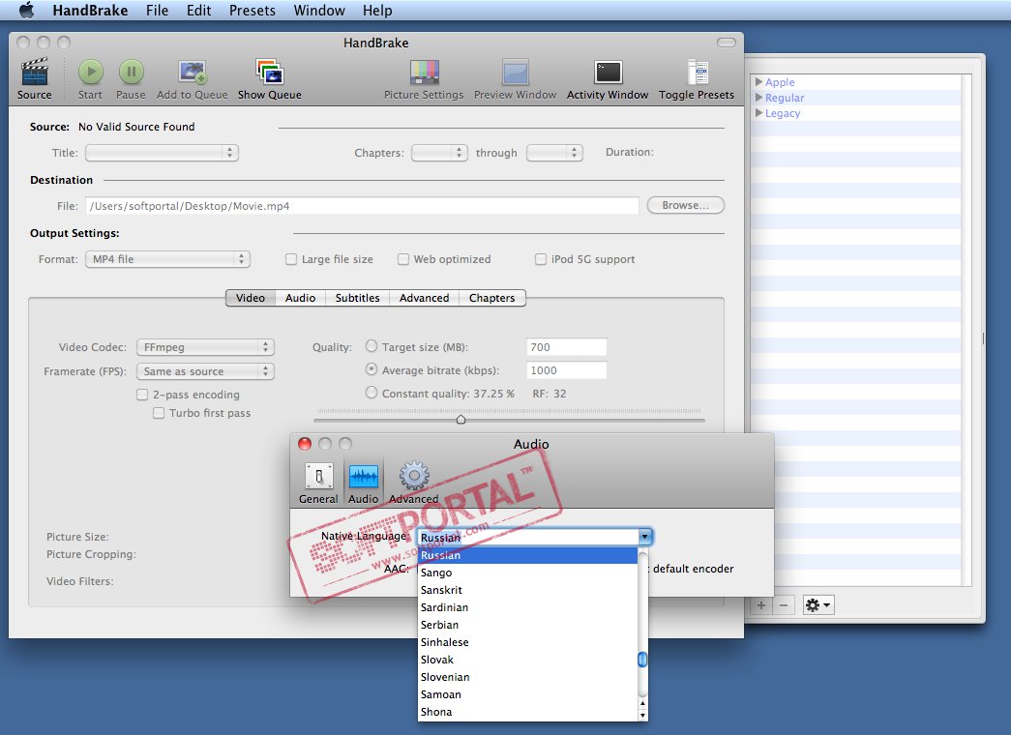Image resolution: width=1011 pixels, height=735 pixels.
Task: Open Picture Settings from the toolbar
Action: [x=425, y=73]
